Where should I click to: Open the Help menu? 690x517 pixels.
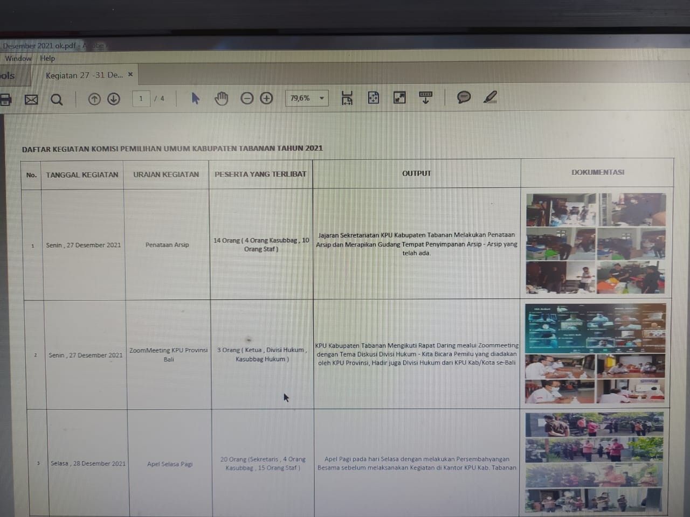tap(47, 58)
